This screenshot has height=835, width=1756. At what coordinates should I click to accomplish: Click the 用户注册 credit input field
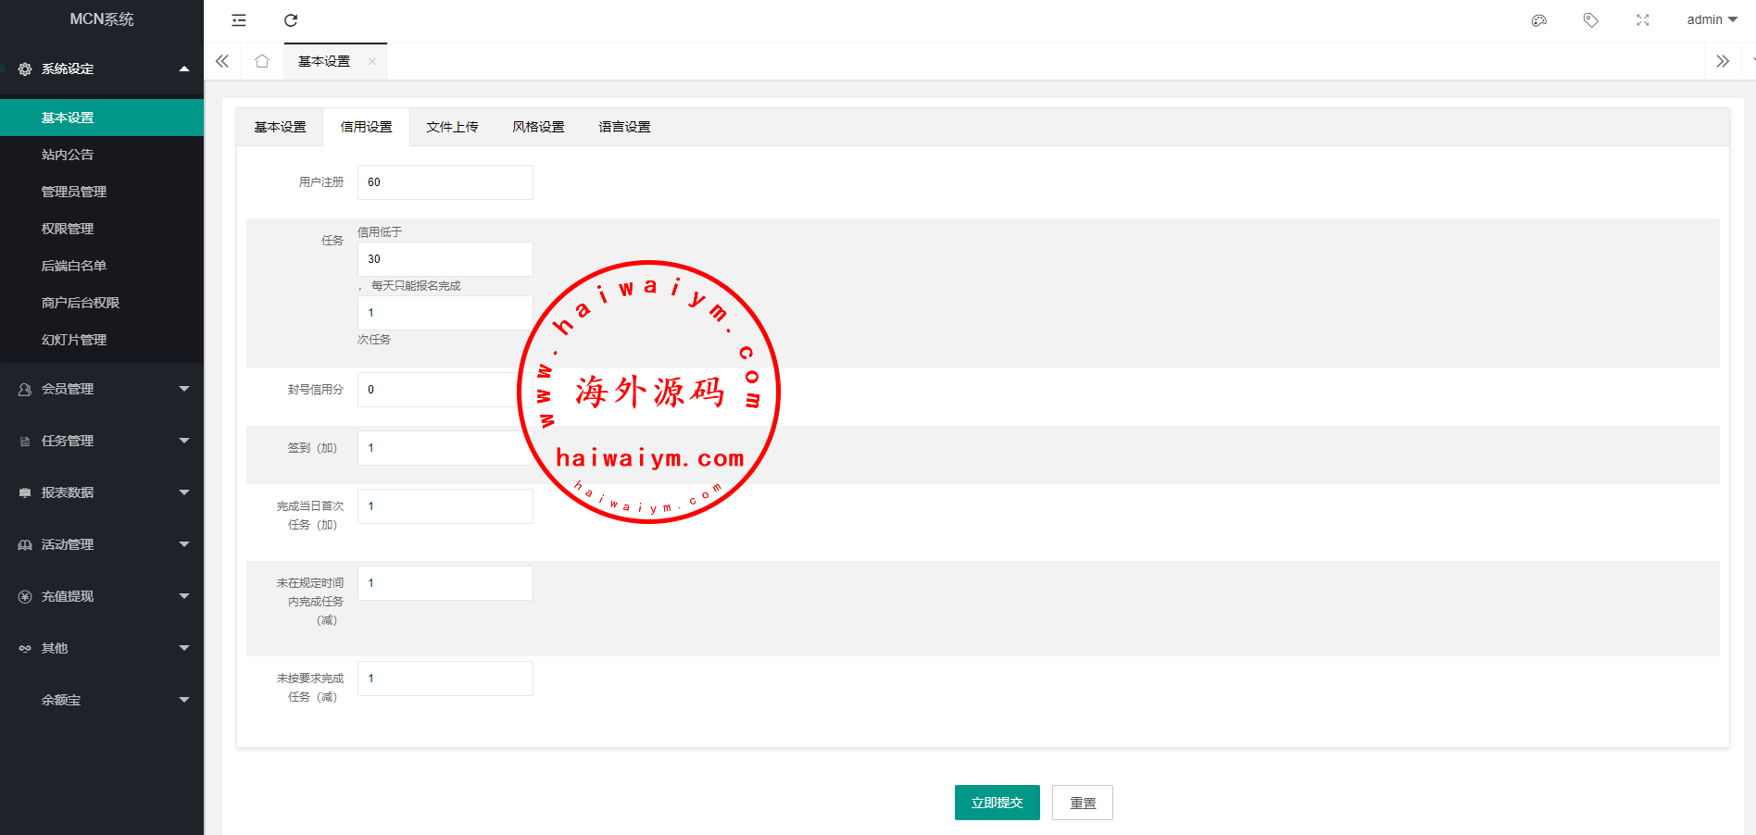point(445,182)
